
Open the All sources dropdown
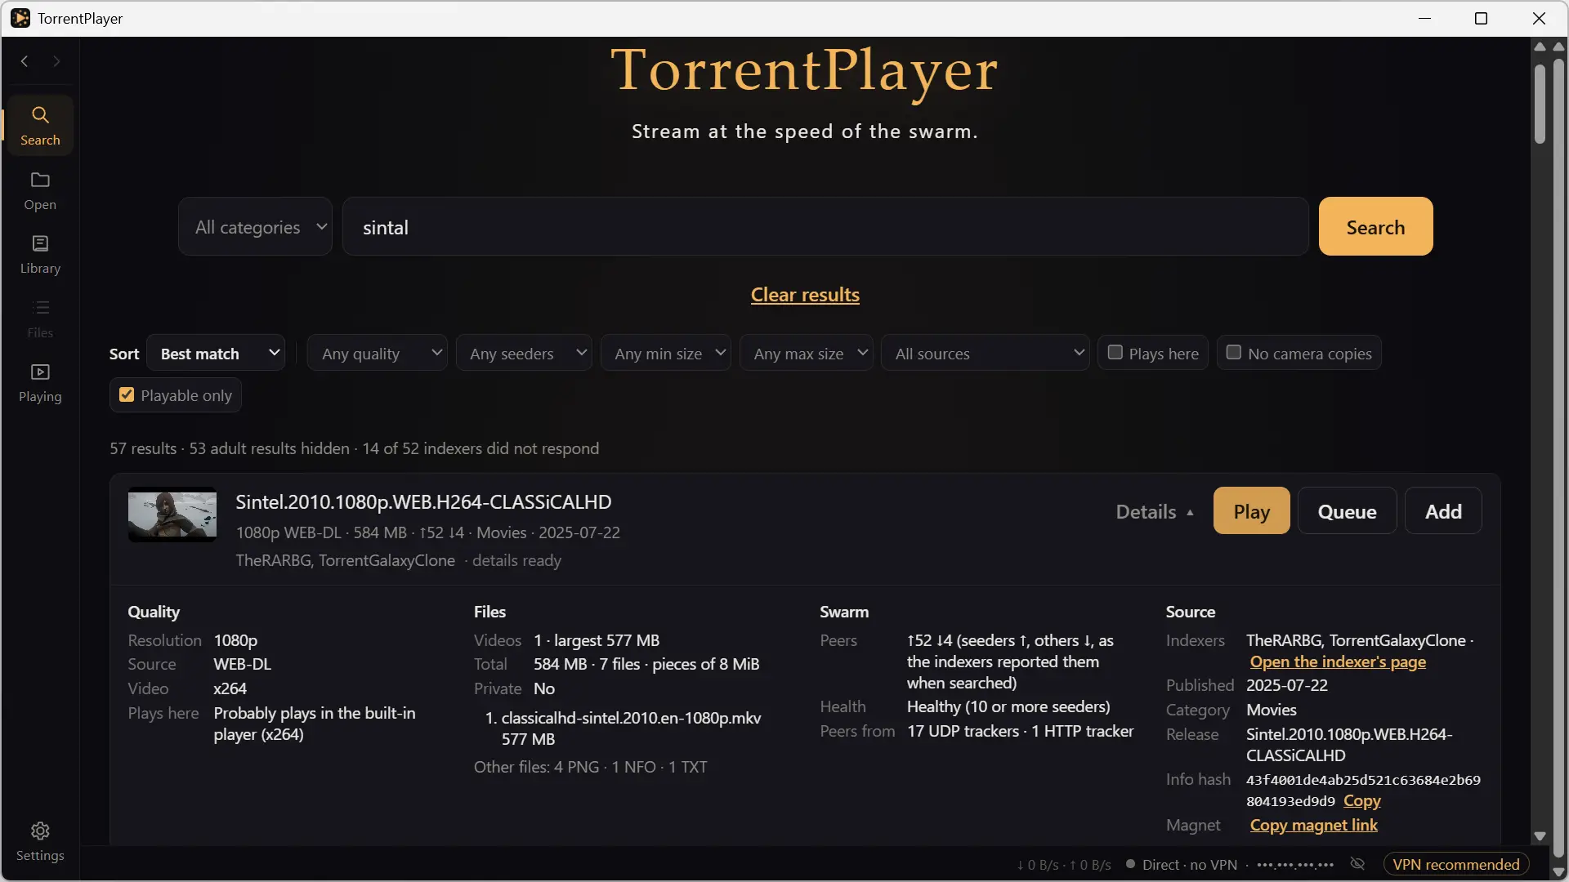986,353
